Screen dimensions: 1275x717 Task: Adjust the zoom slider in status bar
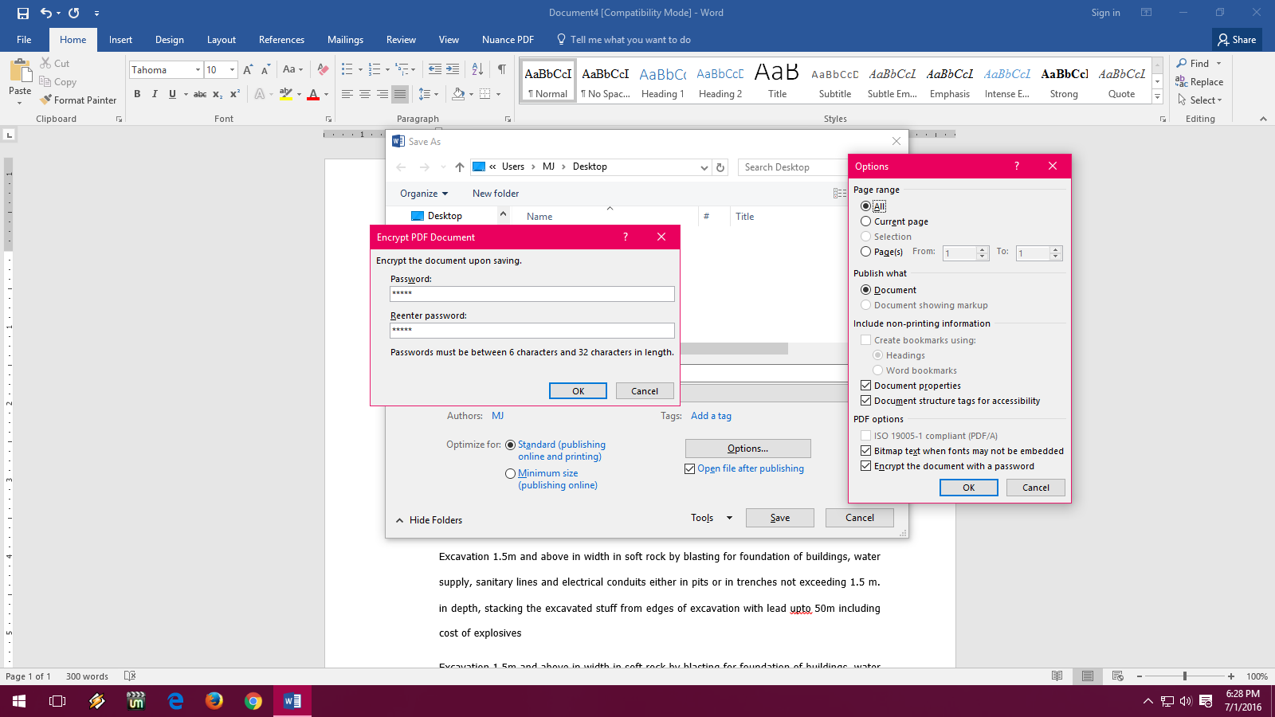tap(1185, 676)
